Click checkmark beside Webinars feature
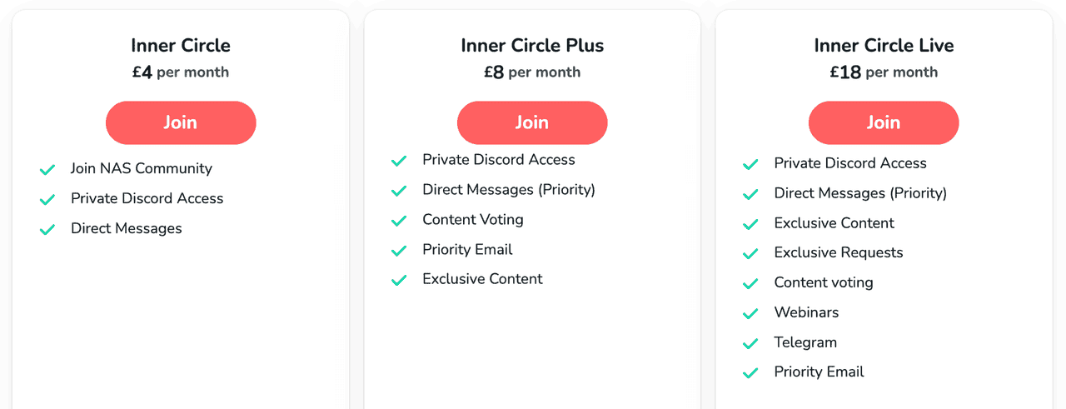 click(x=750, y=314)
